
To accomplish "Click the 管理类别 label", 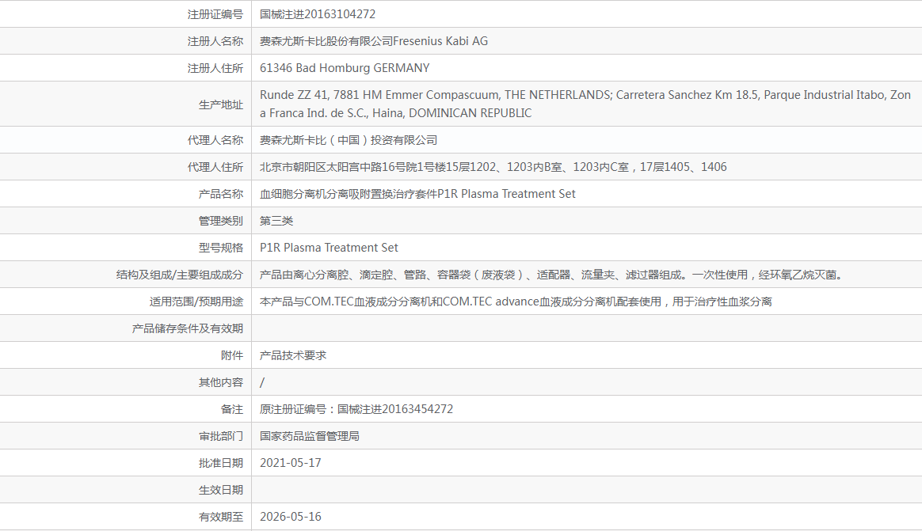I will 220,222.
